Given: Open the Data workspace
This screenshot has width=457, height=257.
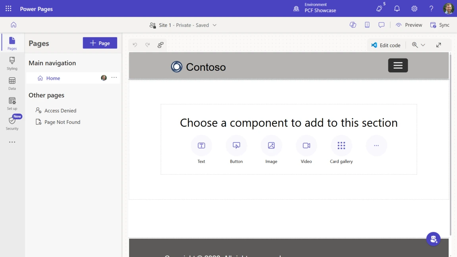Looking at the screenshot, I should (12, 83).
